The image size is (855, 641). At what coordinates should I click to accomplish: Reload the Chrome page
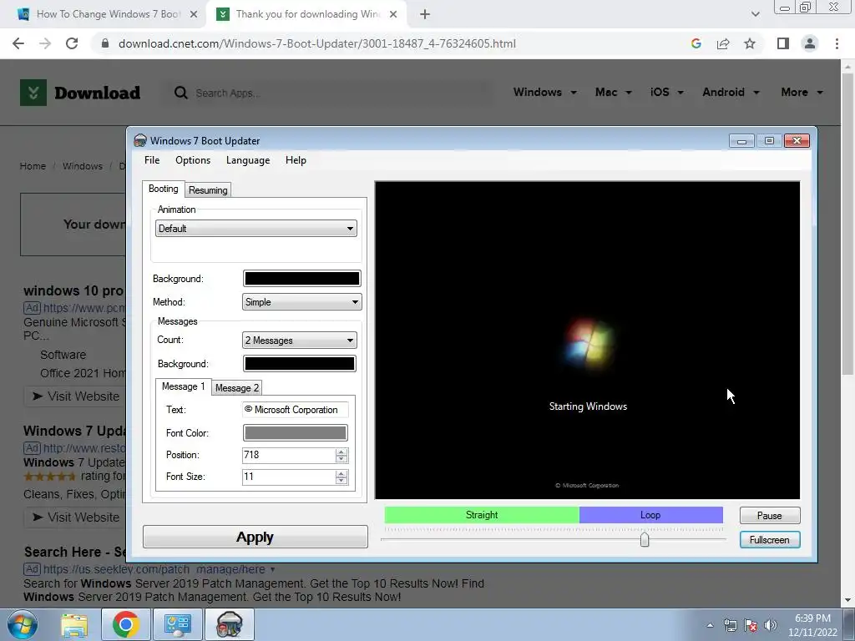pos(72,43)
